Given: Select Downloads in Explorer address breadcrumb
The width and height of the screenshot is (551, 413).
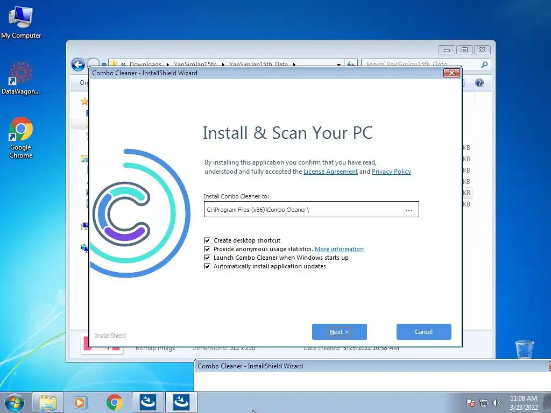Looking at the screenshot, I should 145,65.
